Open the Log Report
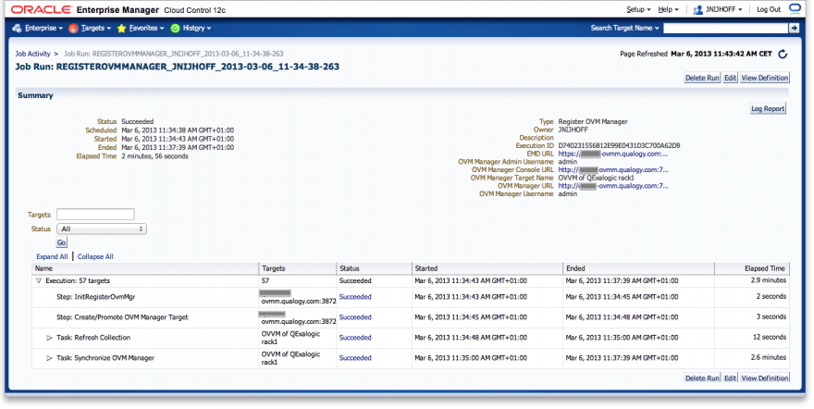Image resolution: width=814 pixels, height=409 pixels. (767, 108)
